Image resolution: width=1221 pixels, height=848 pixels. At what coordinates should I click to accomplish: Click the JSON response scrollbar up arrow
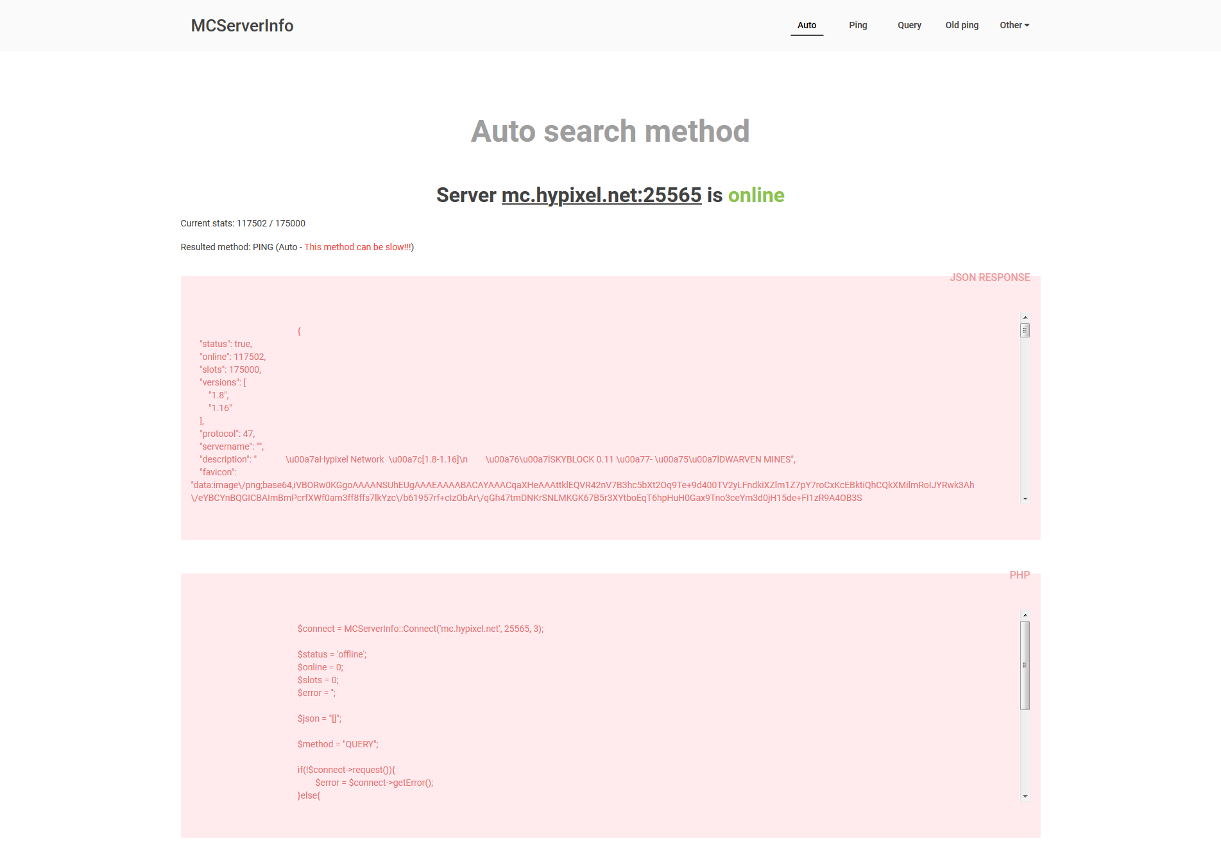[x=1025, y=318]
